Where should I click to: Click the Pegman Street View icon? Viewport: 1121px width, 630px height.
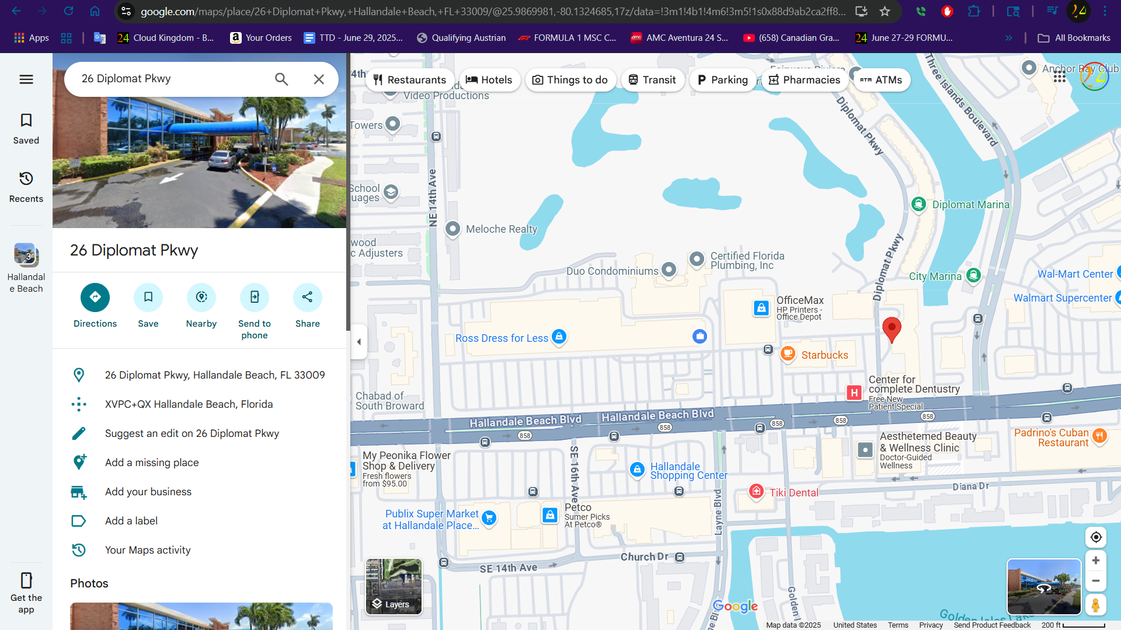coord(1096,605)
